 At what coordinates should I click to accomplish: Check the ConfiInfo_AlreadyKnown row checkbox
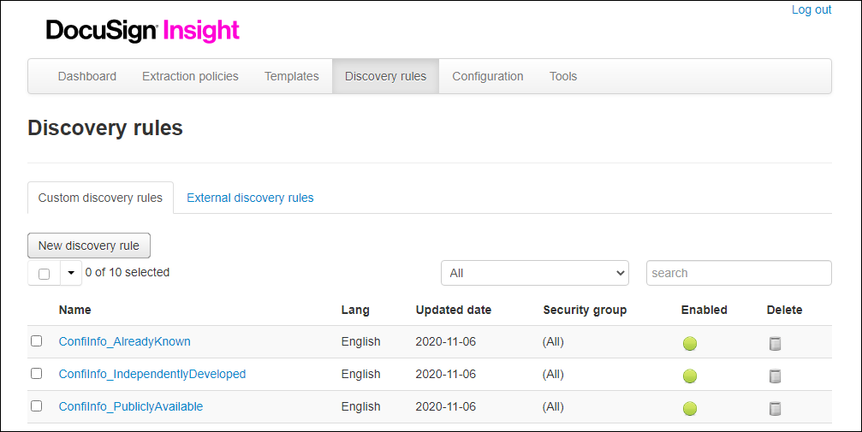pyautogui.click(x=36, y=340)
